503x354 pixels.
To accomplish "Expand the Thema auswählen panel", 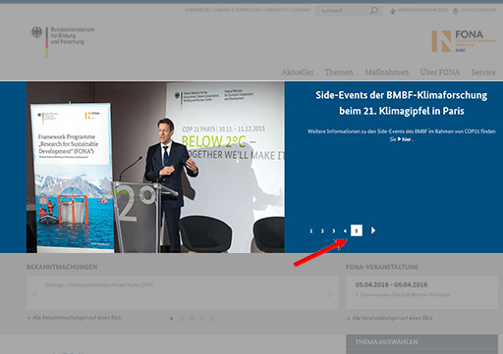I will [x=421, y=342].
